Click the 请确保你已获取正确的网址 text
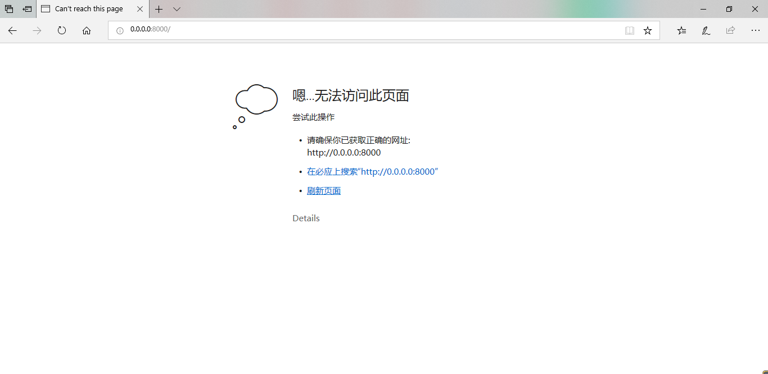The image size is (768, 374). (359, 140)
